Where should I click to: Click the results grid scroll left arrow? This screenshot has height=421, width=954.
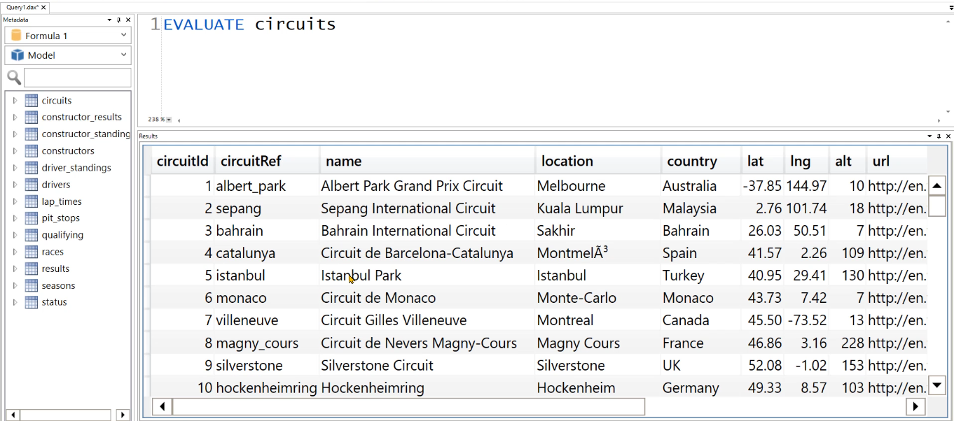pos(163,406)
